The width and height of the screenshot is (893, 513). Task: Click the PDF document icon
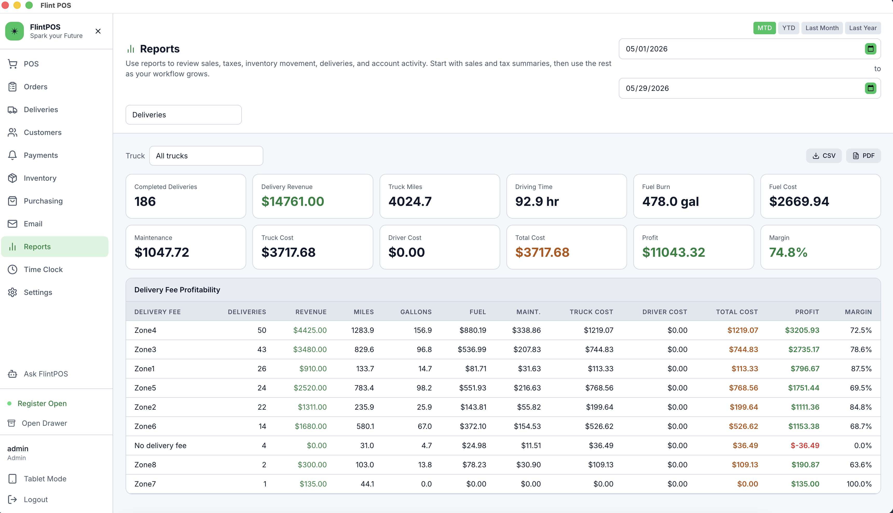pos(856,156)
